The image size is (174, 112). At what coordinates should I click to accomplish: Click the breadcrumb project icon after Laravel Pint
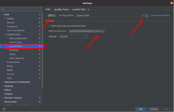88,10
